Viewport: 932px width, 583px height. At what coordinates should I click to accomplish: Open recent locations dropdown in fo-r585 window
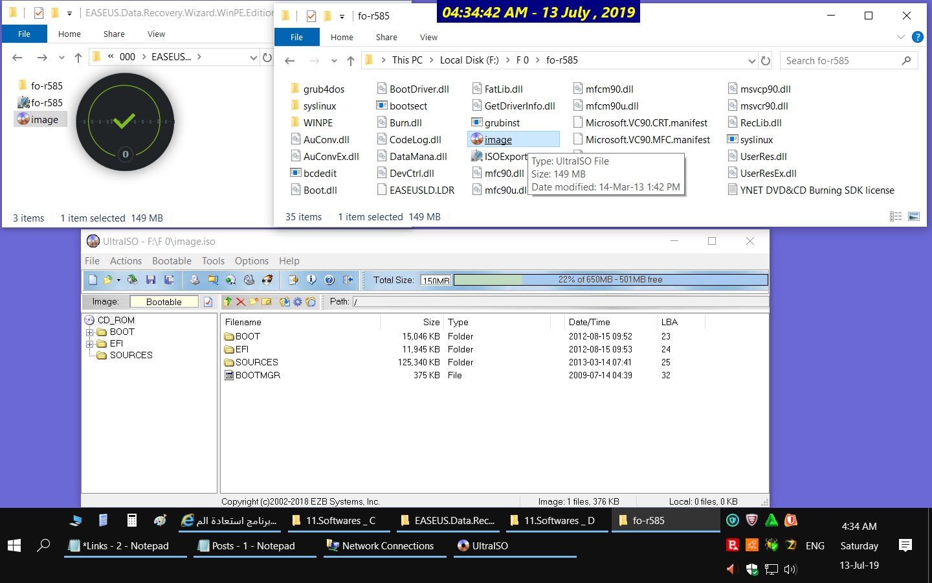[x=334, y=61]
